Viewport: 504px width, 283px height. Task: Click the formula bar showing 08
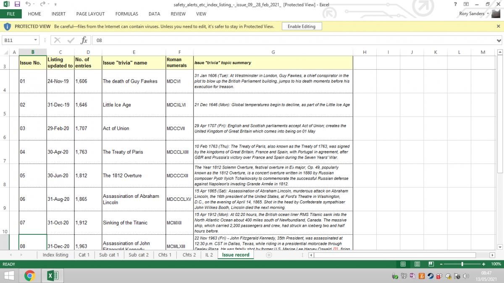pyautogui.click(x=294, y=40)
